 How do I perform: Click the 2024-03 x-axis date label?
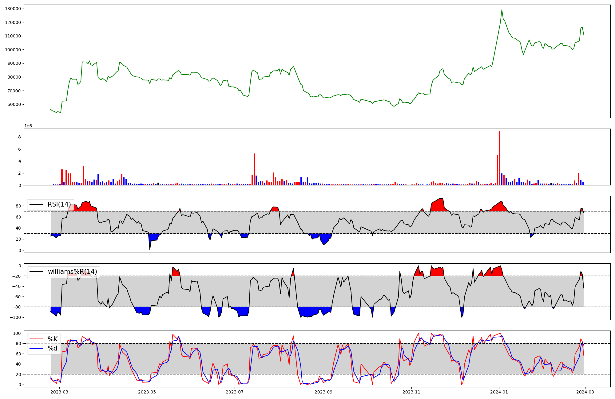585,392
